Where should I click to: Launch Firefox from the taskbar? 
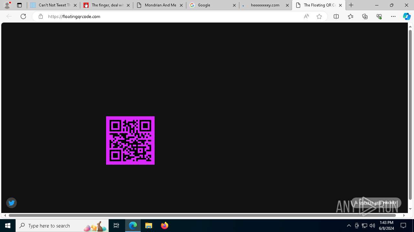click(164, 226)
